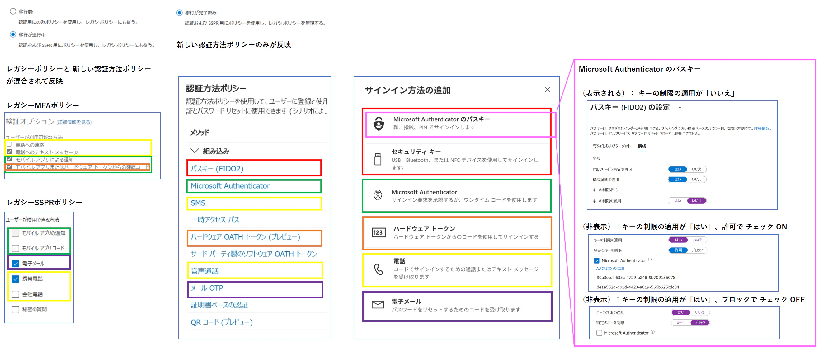This screenshot has width=823, height=351.
Task: Click the email envelope icon
Action: [x=378, y=305]
